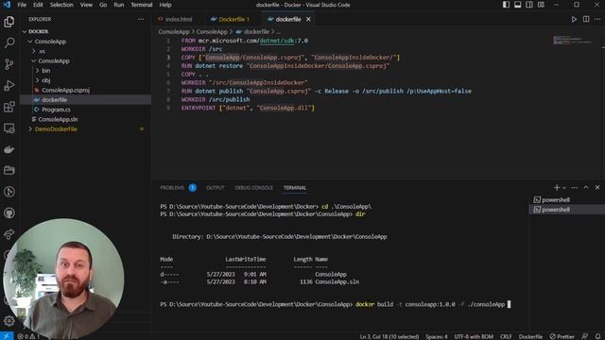Open the Run menu
This screenshot has height=340, width=605.
pos(119,5)
